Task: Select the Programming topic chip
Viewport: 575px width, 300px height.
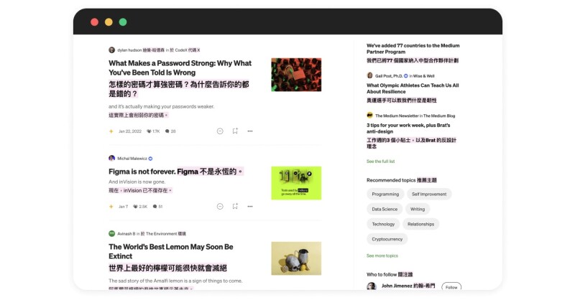Action: [x=385, y=194]
